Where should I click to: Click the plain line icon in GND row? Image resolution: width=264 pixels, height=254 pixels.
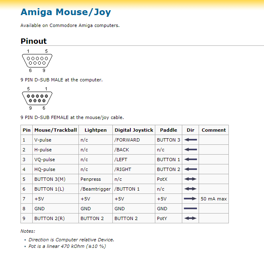tap(190, 209)
